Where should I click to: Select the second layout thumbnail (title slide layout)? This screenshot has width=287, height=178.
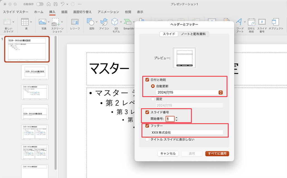[35, 72]
